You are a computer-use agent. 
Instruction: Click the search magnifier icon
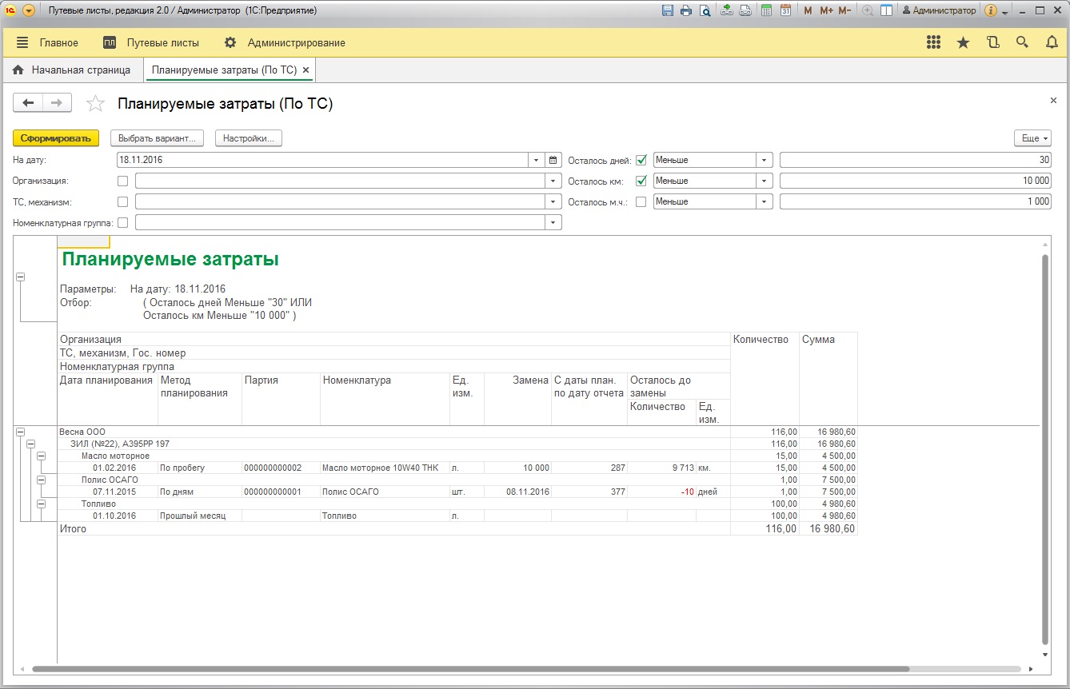click(1022, 42)
